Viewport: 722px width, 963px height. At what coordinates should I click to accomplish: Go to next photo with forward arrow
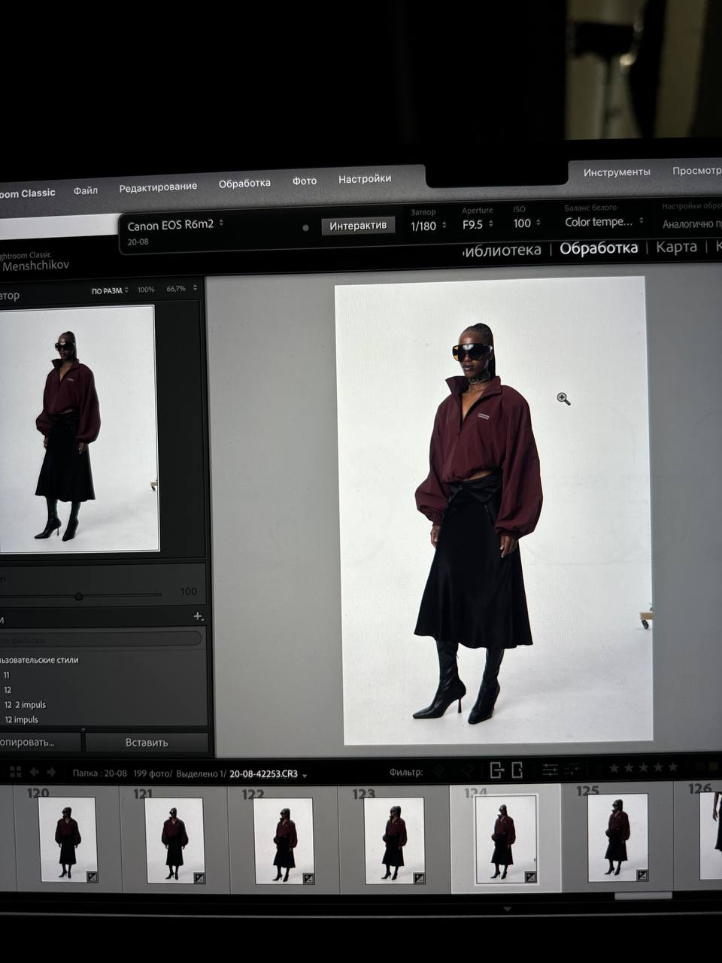coord(51,773)
